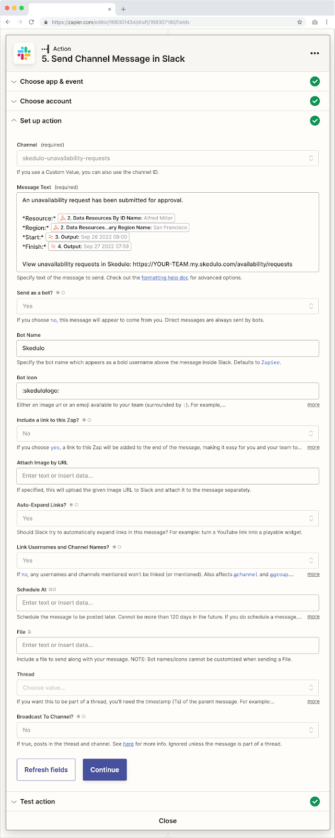335x838 pixels.
Task: Click the Bot Name input field
Action: click(x=168, y=348)
